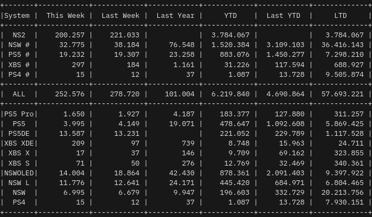Select the 'System' column header
372x217 pixels.
click(x=17, y=16)
